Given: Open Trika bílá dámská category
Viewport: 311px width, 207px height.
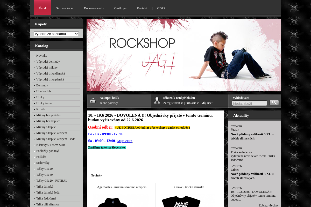Looking at the screenshot, I should [47, 204].
